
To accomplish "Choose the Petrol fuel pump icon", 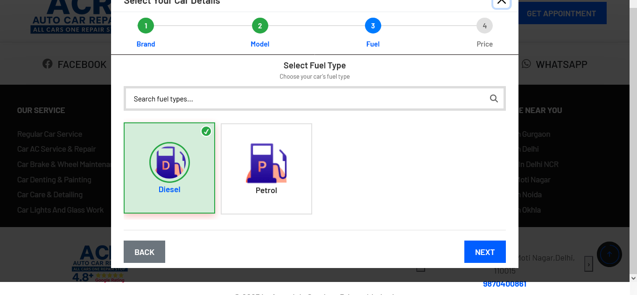I will (x=266, y=163).
